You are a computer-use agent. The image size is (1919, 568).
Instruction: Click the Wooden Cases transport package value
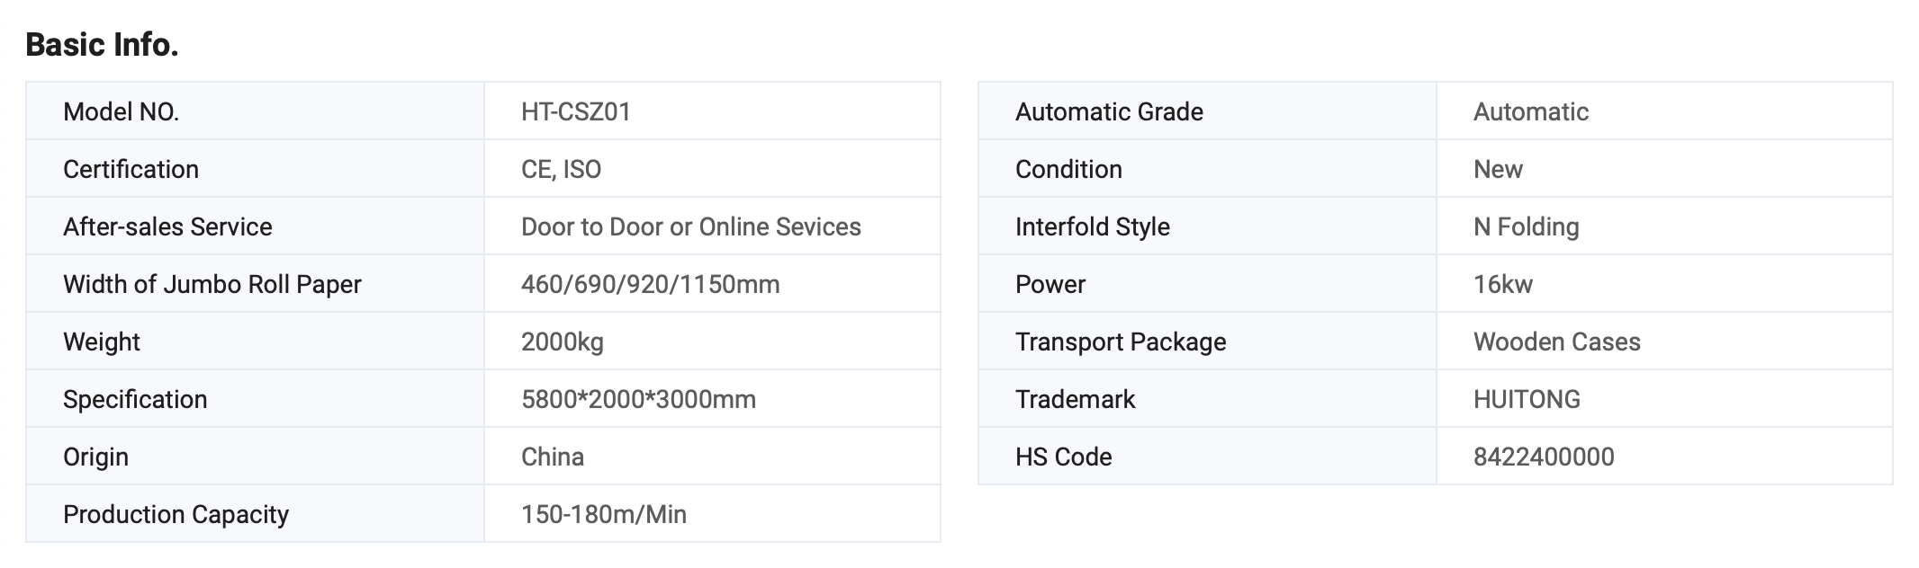click(1556, 342)
